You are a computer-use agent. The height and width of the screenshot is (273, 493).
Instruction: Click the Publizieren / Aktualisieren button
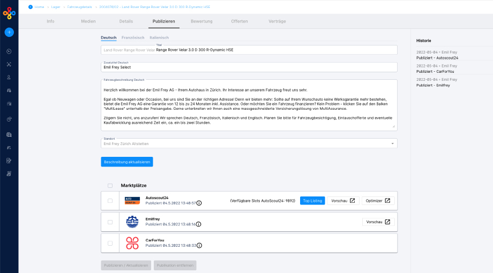coord(126,265)
